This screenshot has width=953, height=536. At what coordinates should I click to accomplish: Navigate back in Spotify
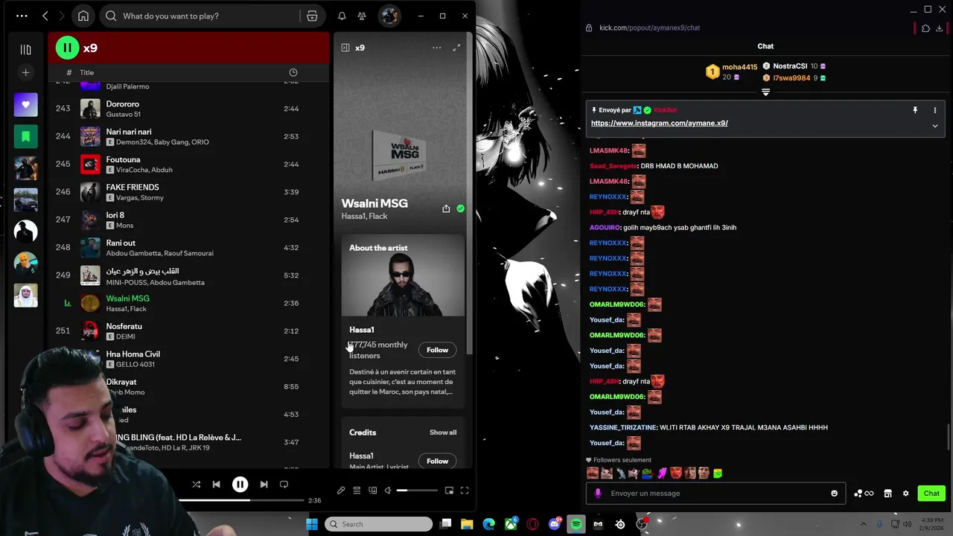pos(45,16)
